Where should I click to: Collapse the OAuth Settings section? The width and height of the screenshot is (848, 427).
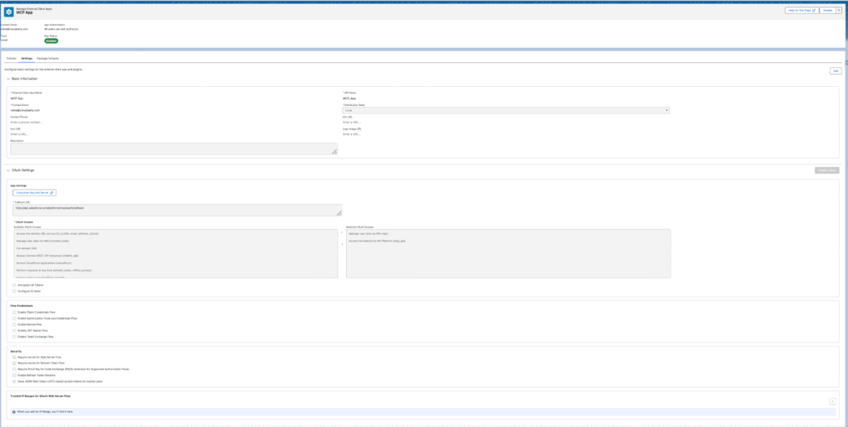(8, 170)
